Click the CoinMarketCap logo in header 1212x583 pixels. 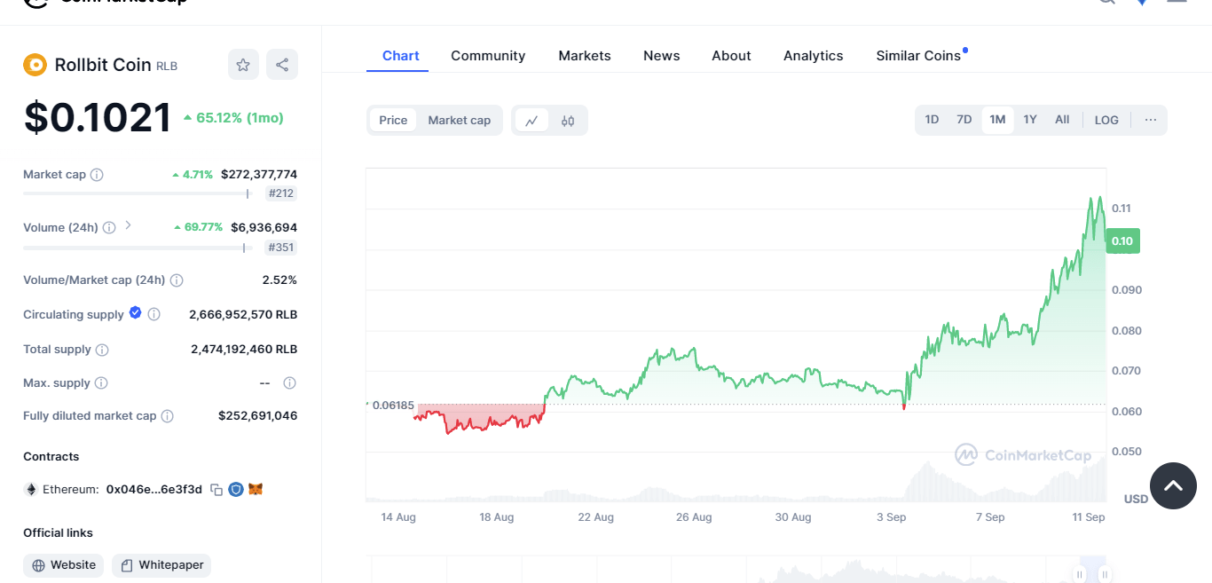(x=105, y=3)
